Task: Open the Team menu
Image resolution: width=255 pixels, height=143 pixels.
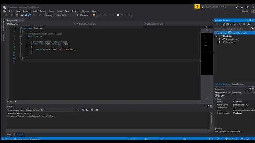Action: click(51, 11)
